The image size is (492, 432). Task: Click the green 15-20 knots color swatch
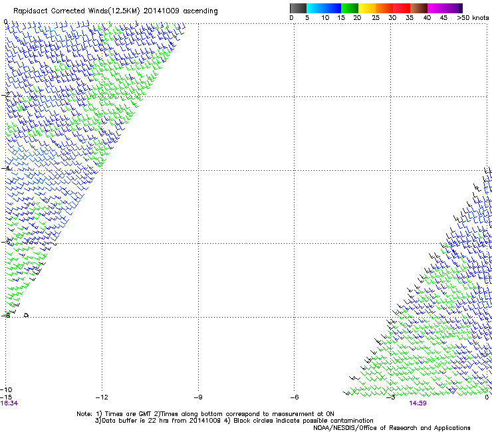coord(350,8)
